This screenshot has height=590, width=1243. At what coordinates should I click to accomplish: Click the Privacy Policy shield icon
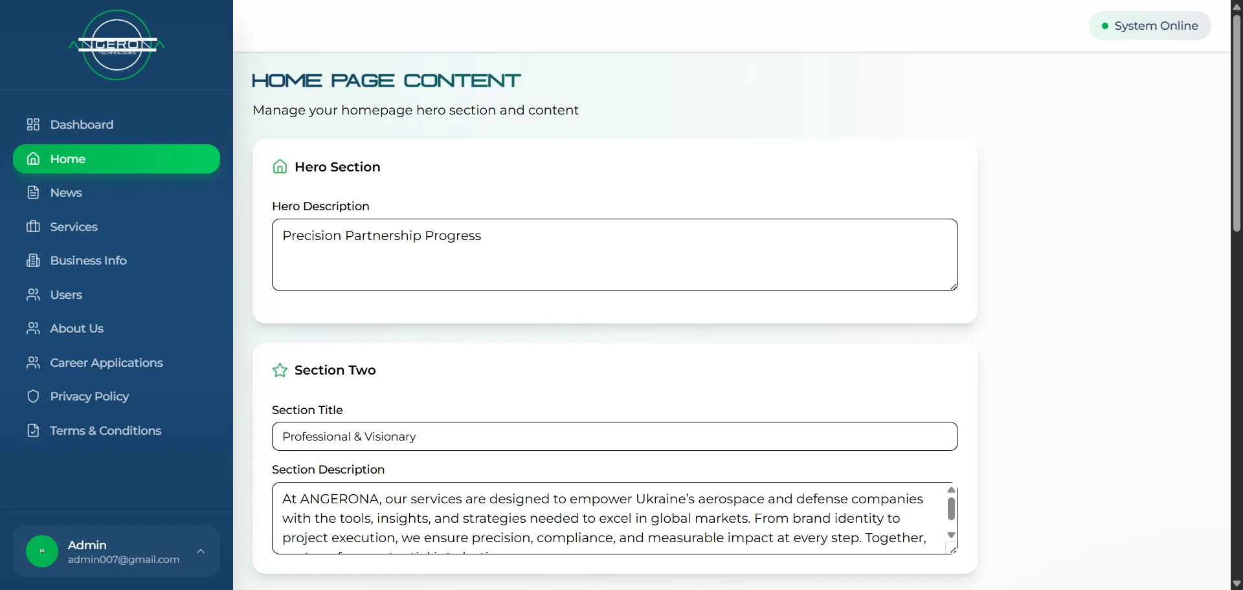pos(33,397)
